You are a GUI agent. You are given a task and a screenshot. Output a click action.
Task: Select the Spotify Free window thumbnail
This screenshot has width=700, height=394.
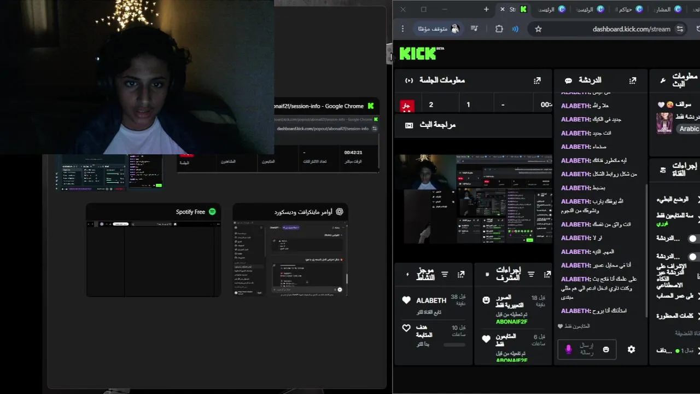[153, 250]
